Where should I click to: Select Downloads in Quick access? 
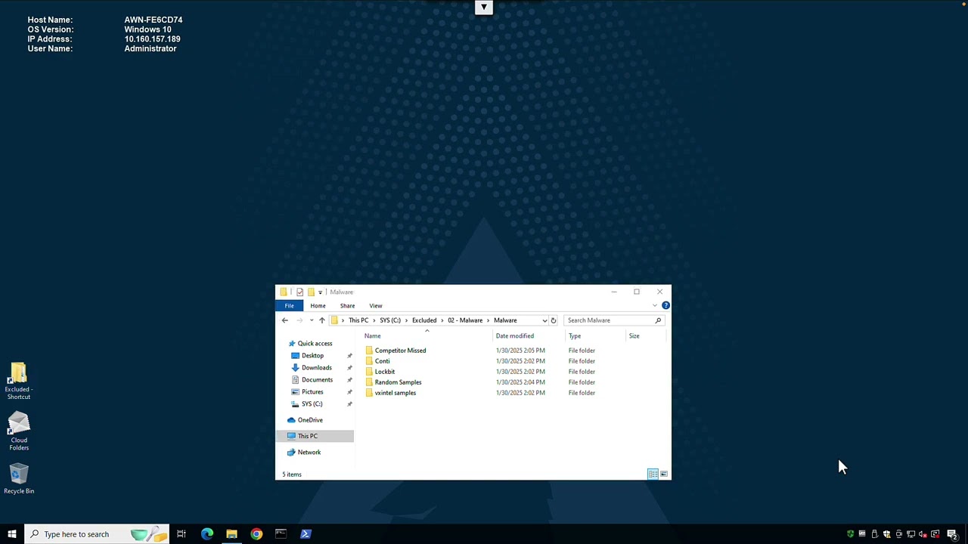[316, 367]
